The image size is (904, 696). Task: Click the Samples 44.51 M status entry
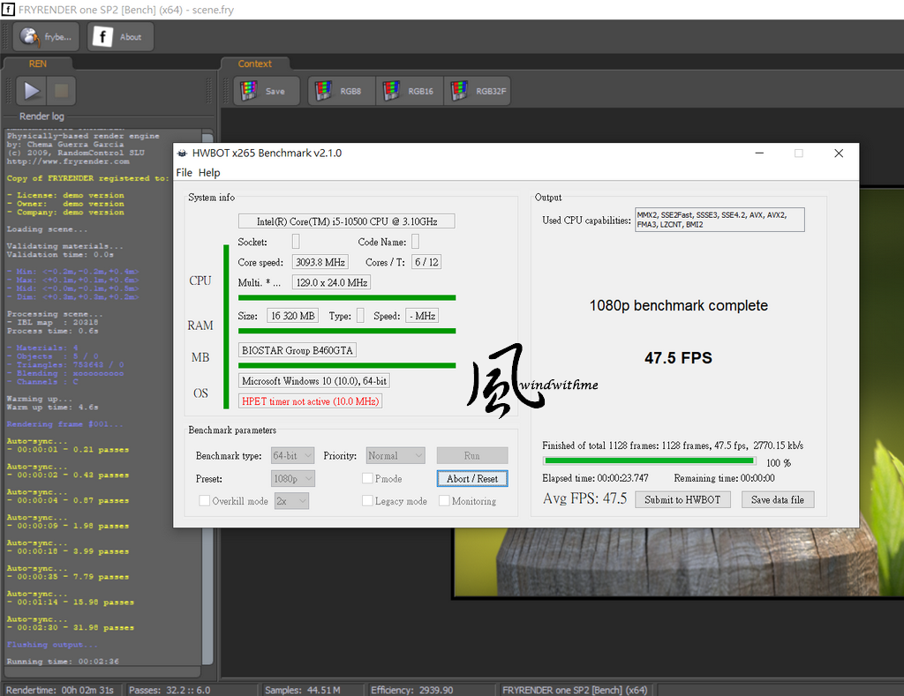(x=303, y=690)
